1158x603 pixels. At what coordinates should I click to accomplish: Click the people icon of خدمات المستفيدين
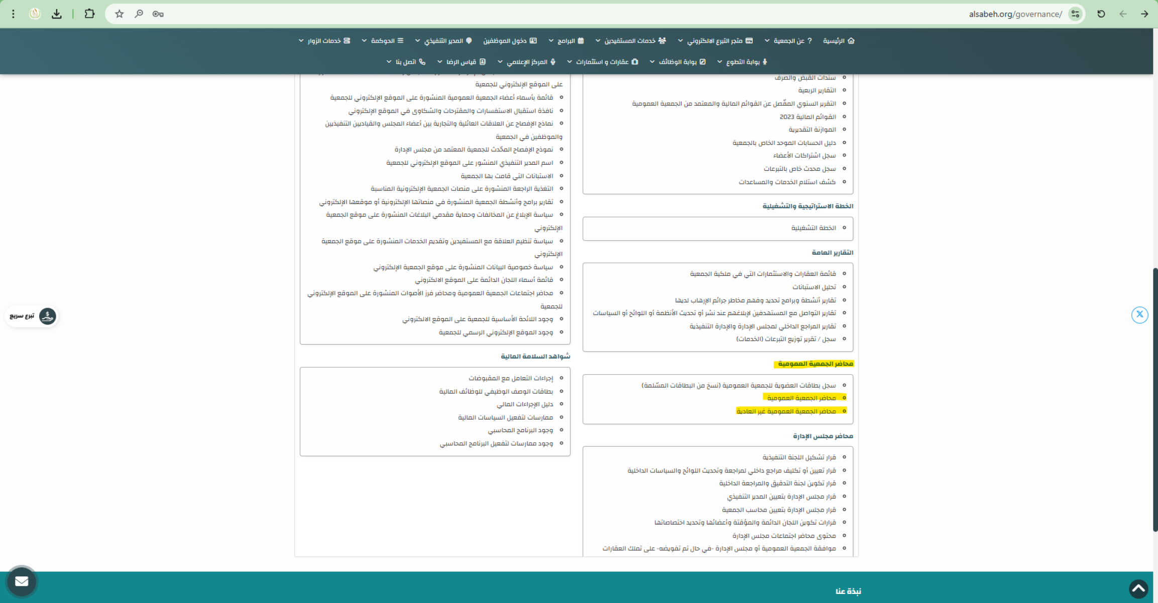click(662, 41)
